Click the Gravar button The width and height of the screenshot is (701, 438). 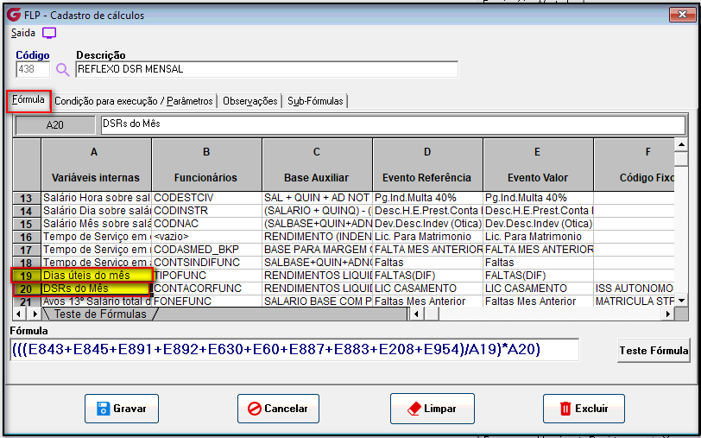tap(122, 409)
